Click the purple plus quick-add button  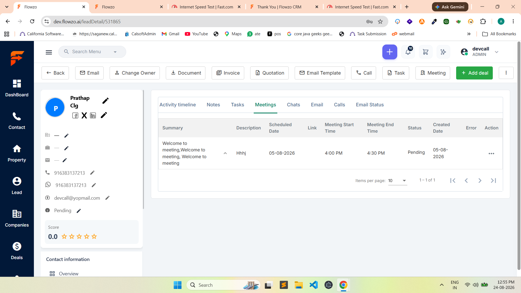(390, 52)
